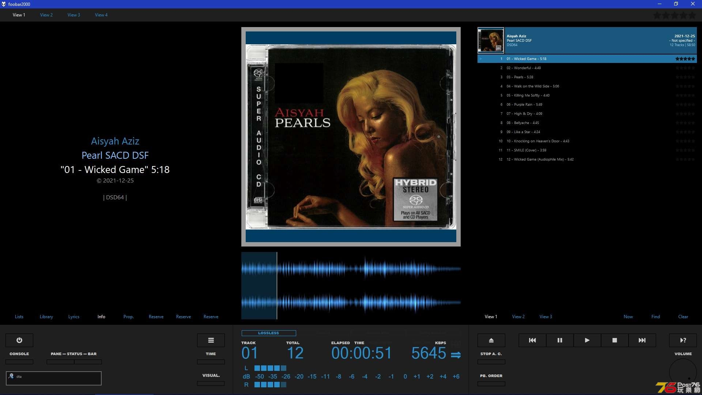702x395 pixels.
Task: Click the foobar2000 title bar icon
Action: point(4,4)
